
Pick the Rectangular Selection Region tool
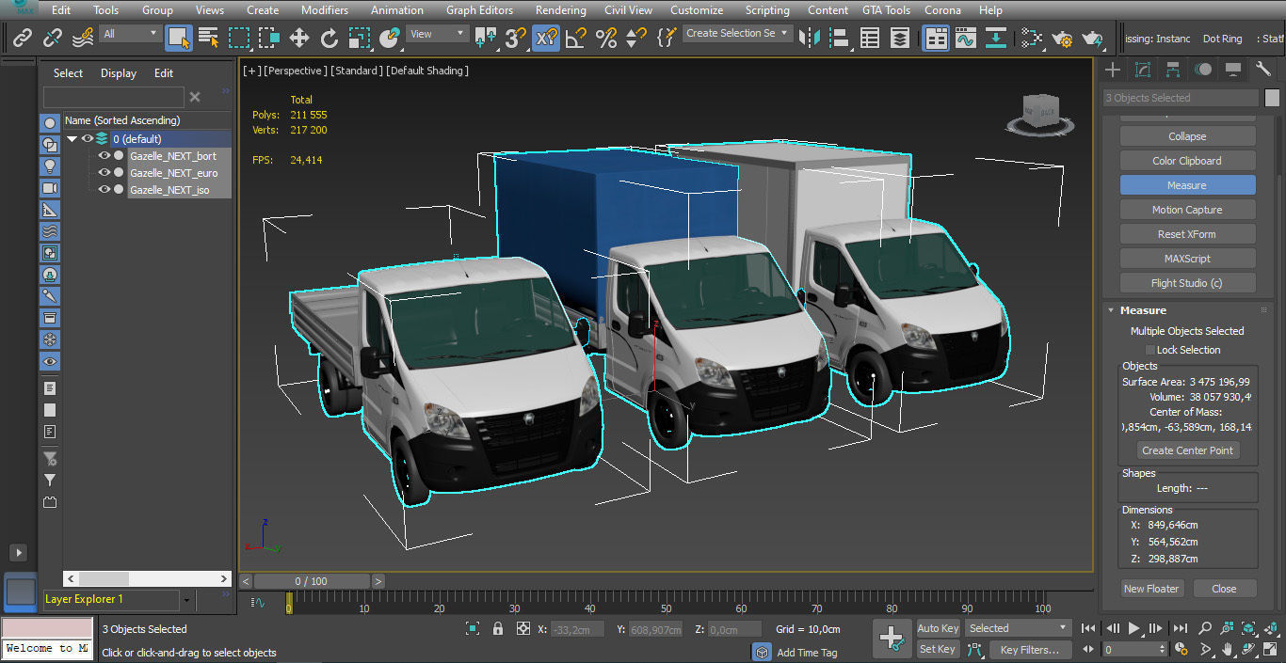pyautogui.click(x=239, y=38)
